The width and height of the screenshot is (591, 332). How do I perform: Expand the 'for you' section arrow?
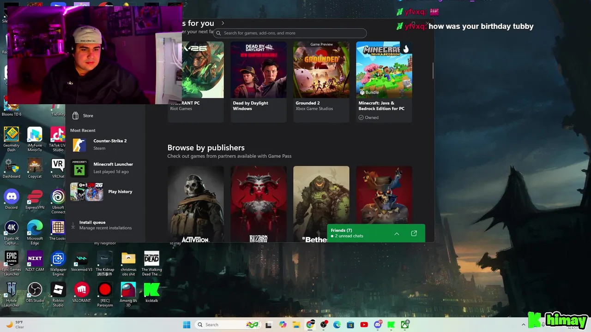click(x=223, y=23)
